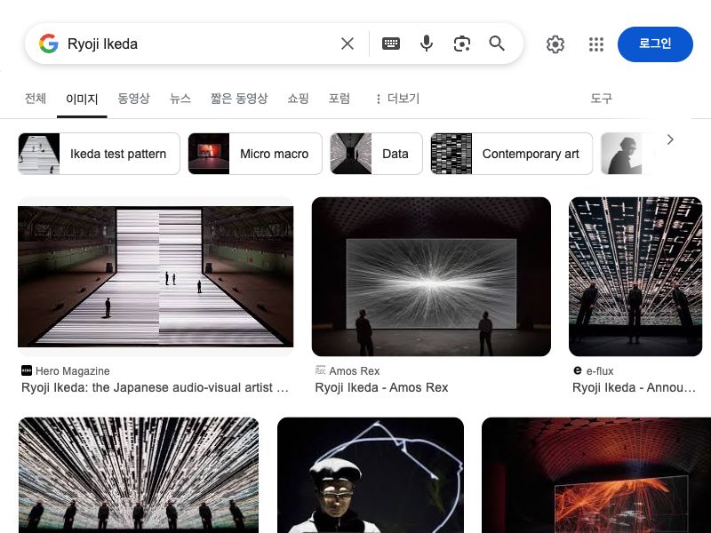Switch to the 쇼핑 tab
This screenshot has height=533, width=711.
[x=298, y=99]
